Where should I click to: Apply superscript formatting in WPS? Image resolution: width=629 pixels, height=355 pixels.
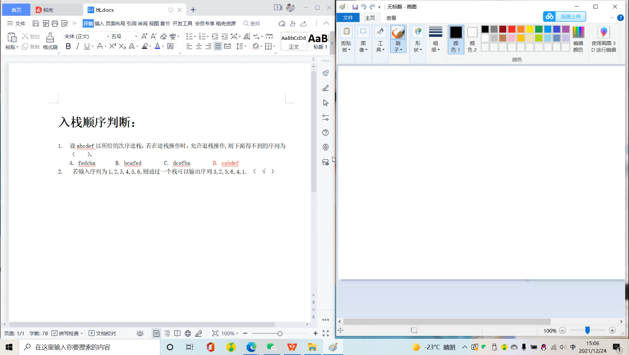click(x=112, y=46)
